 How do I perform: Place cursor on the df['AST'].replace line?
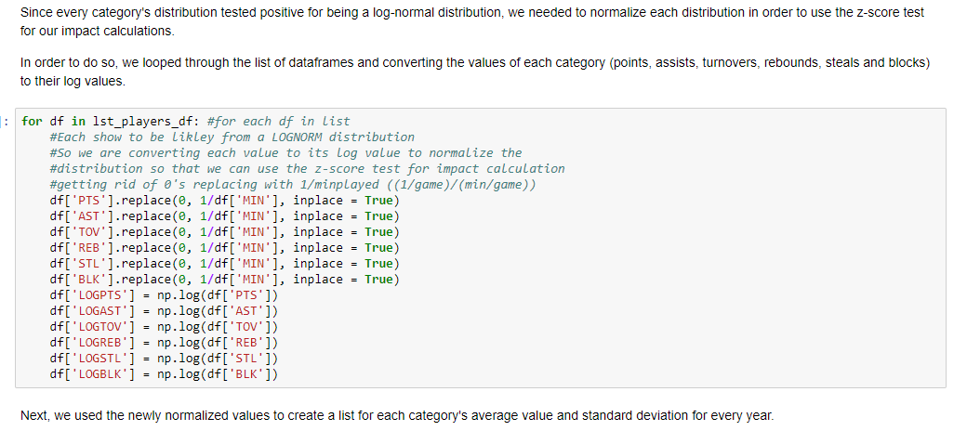pyautogui.click(x=225, y=216)
